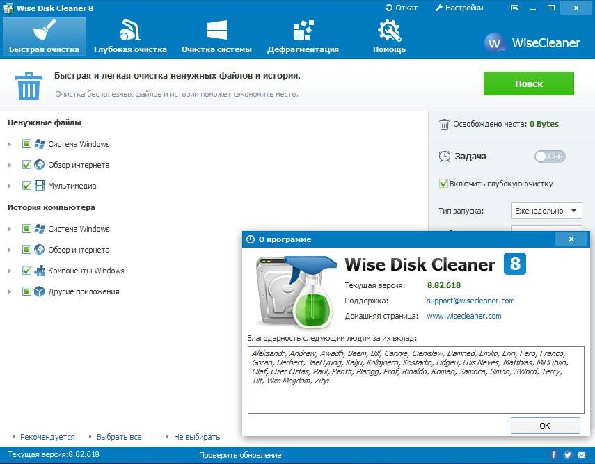Click the skin/menu icon in title bar
Screen dimensions: 595x464
515,8
